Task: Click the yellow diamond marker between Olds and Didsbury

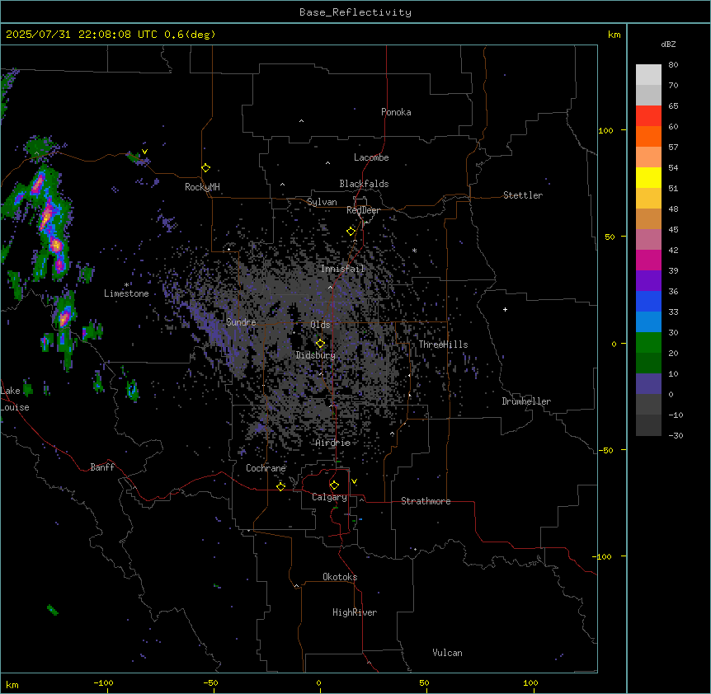Action: pyautogui.click(x=320, y=344)
